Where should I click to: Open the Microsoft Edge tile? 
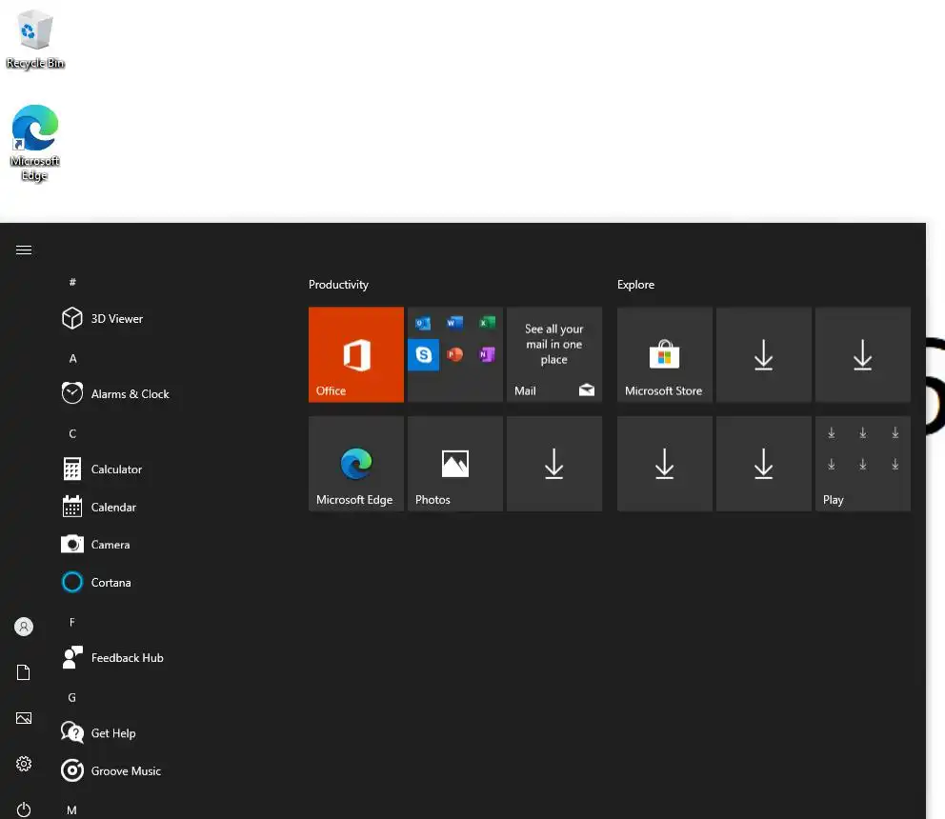click(x=356, y=464)
